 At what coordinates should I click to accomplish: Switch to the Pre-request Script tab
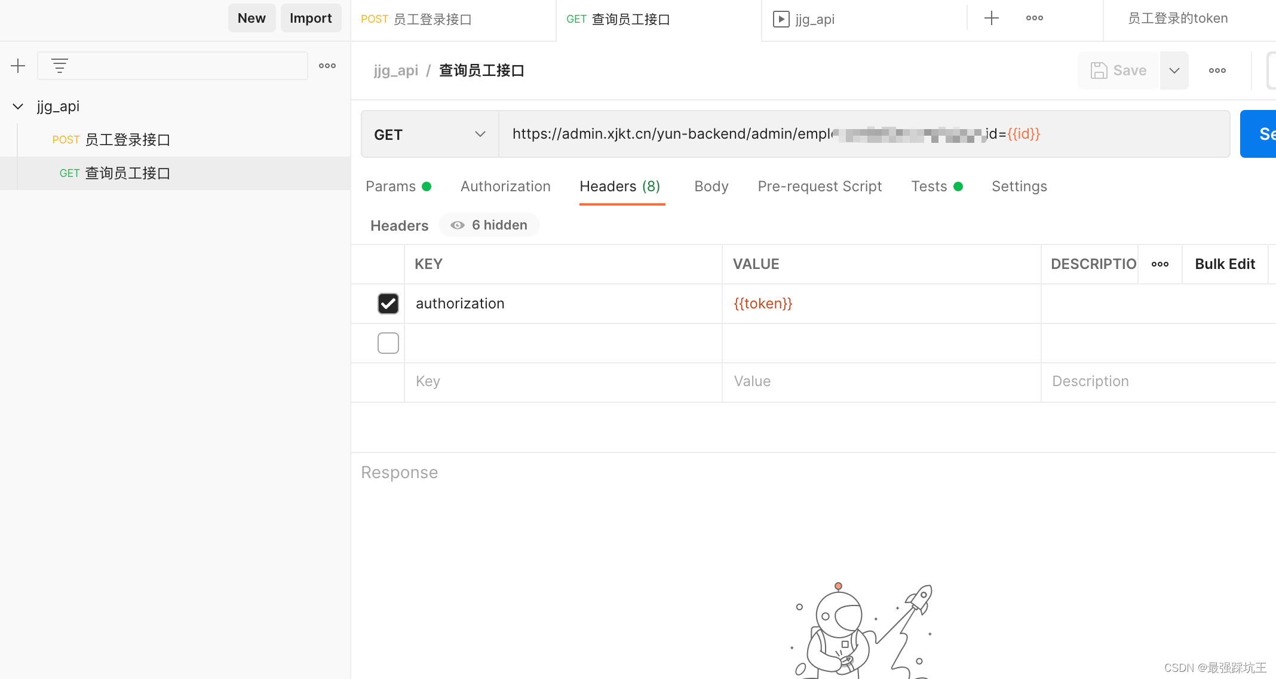820,186
